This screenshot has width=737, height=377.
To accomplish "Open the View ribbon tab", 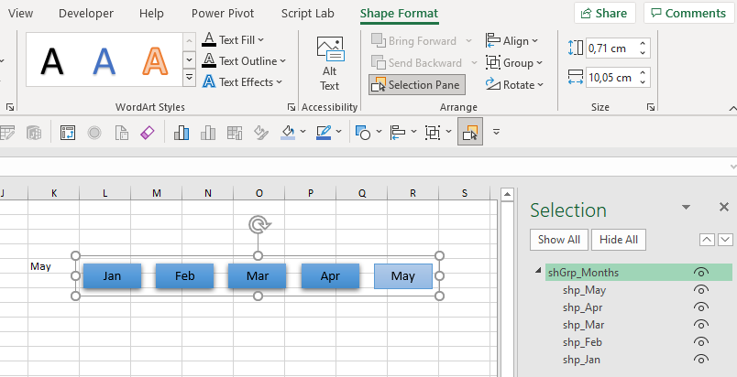I will pyautogui.click(x=20, y=13).
